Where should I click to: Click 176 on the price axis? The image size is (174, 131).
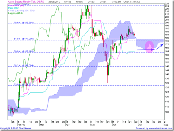click(167, 41)
